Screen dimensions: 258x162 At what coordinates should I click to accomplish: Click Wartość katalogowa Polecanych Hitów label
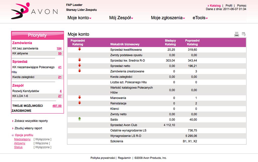click(132, 90)
